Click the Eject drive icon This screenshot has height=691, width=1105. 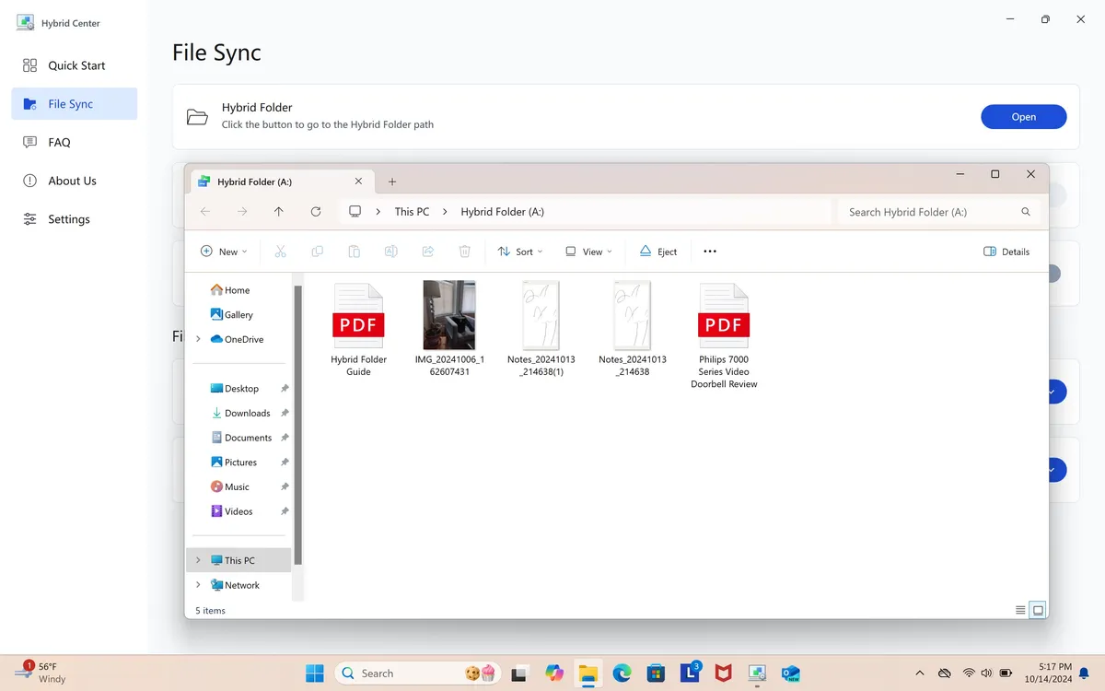coord(658,252)
